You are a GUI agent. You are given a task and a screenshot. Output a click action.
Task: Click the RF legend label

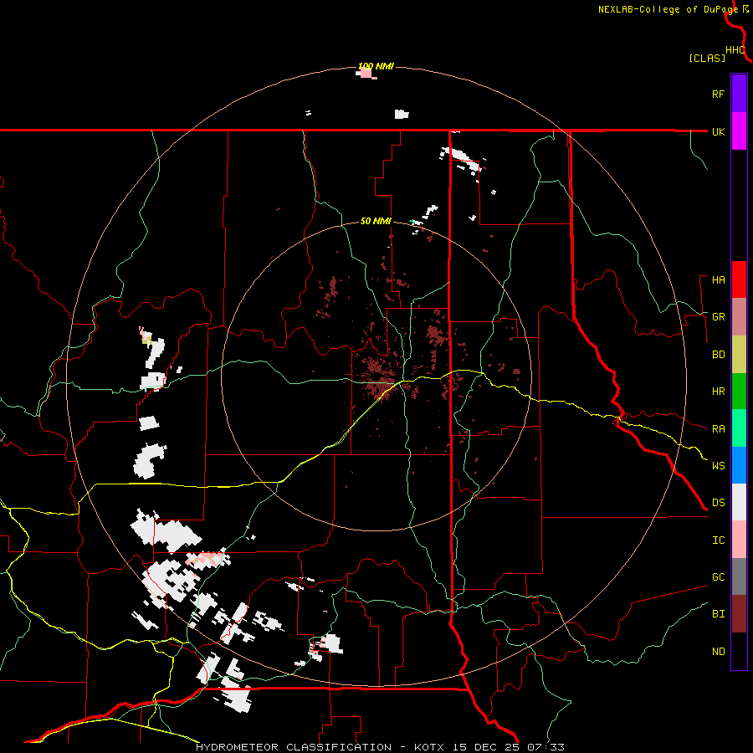click(719, 94)
